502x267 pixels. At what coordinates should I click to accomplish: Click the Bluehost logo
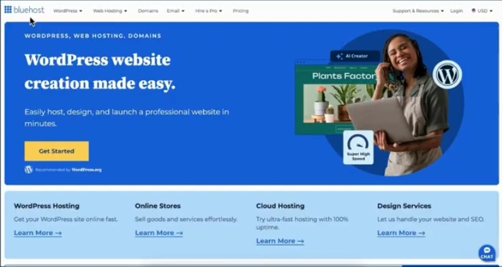[25, 10]
